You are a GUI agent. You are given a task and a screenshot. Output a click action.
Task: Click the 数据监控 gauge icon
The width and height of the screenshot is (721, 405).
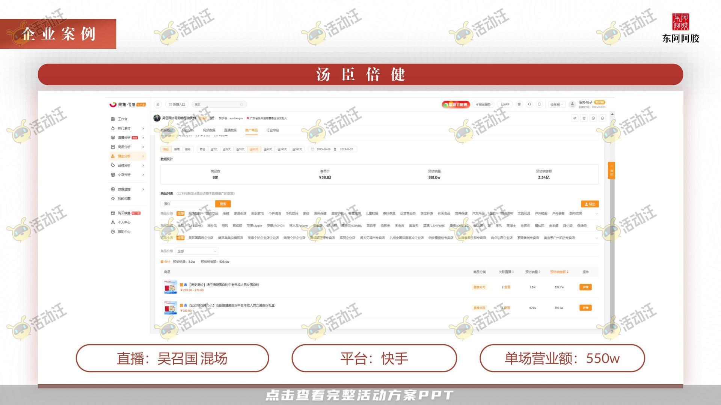pos(113,189)
